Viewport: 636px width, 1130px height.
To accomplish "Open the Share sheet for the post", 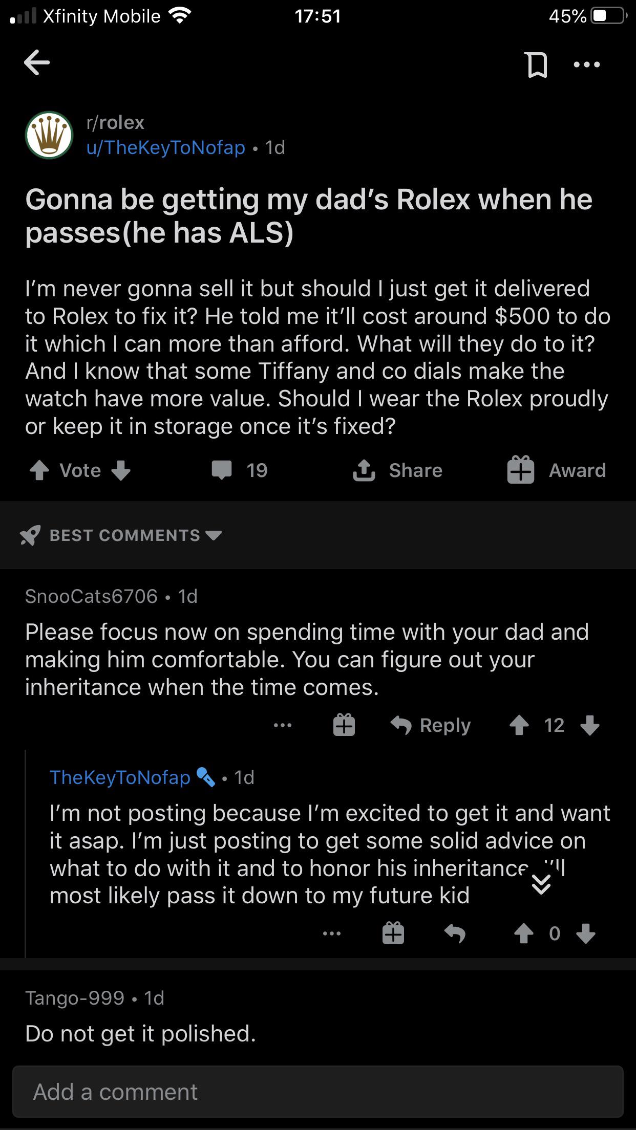I will 397,470.
